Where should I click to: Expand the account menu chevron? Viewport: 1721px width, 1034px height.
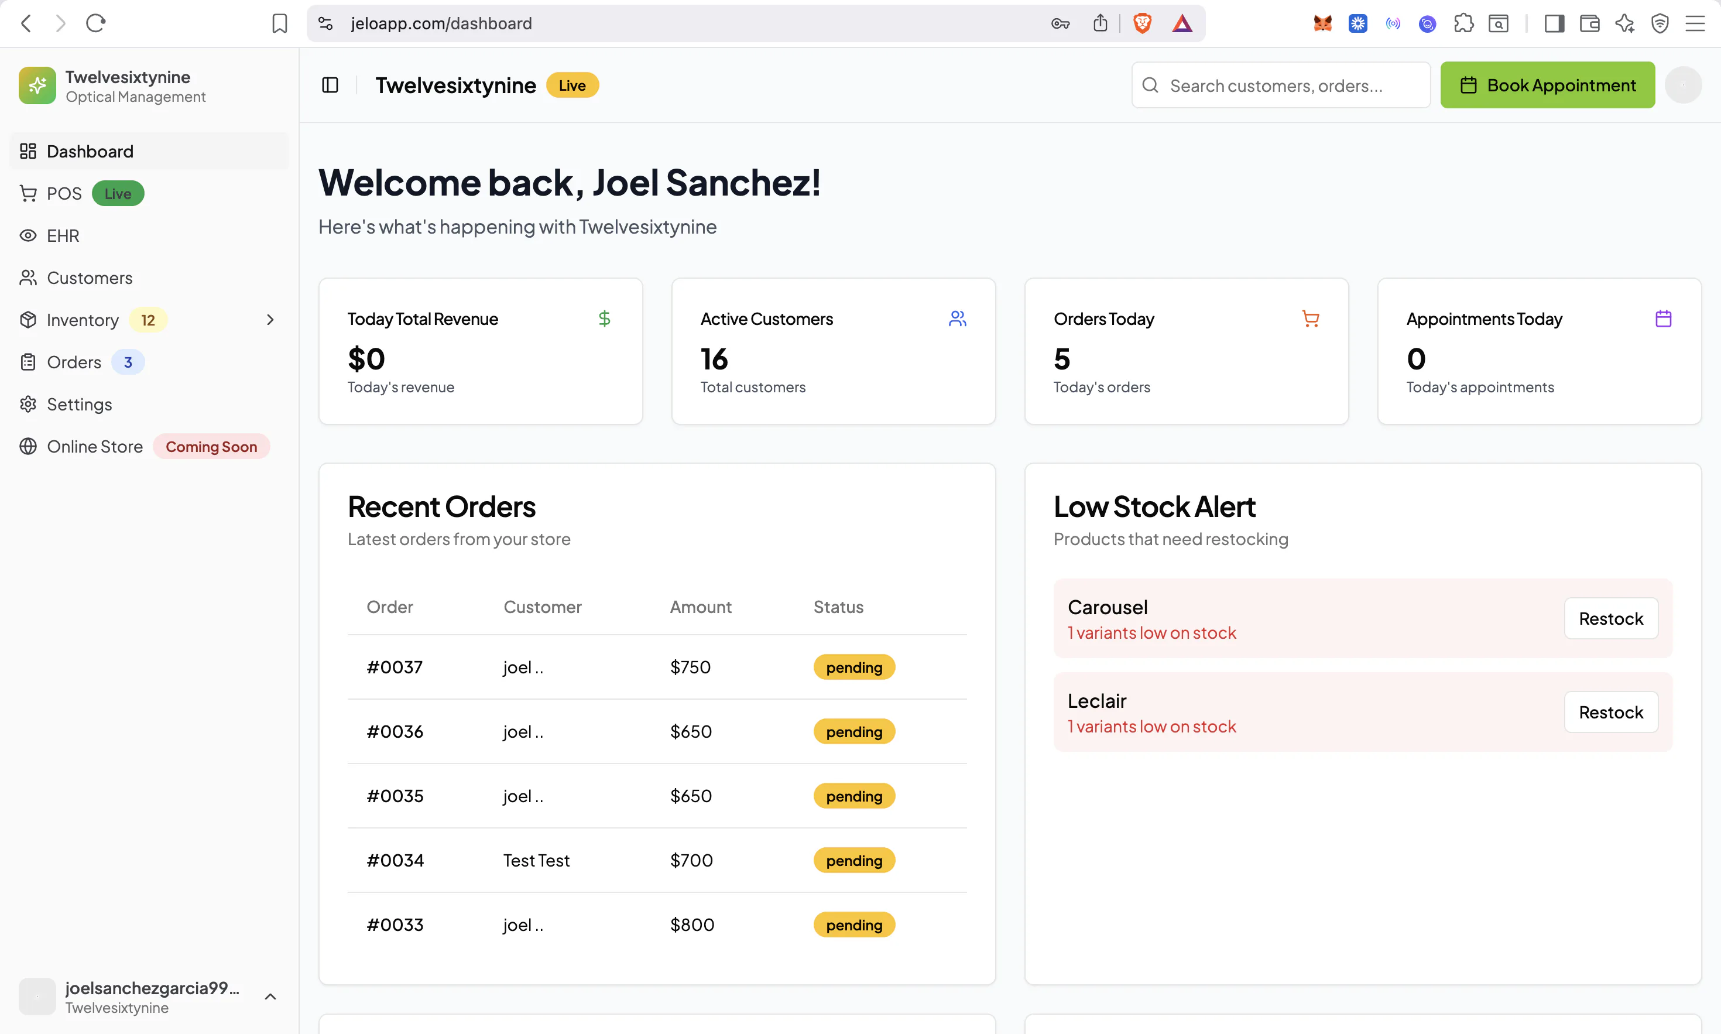pyautogui.click(x=270, y=997)
